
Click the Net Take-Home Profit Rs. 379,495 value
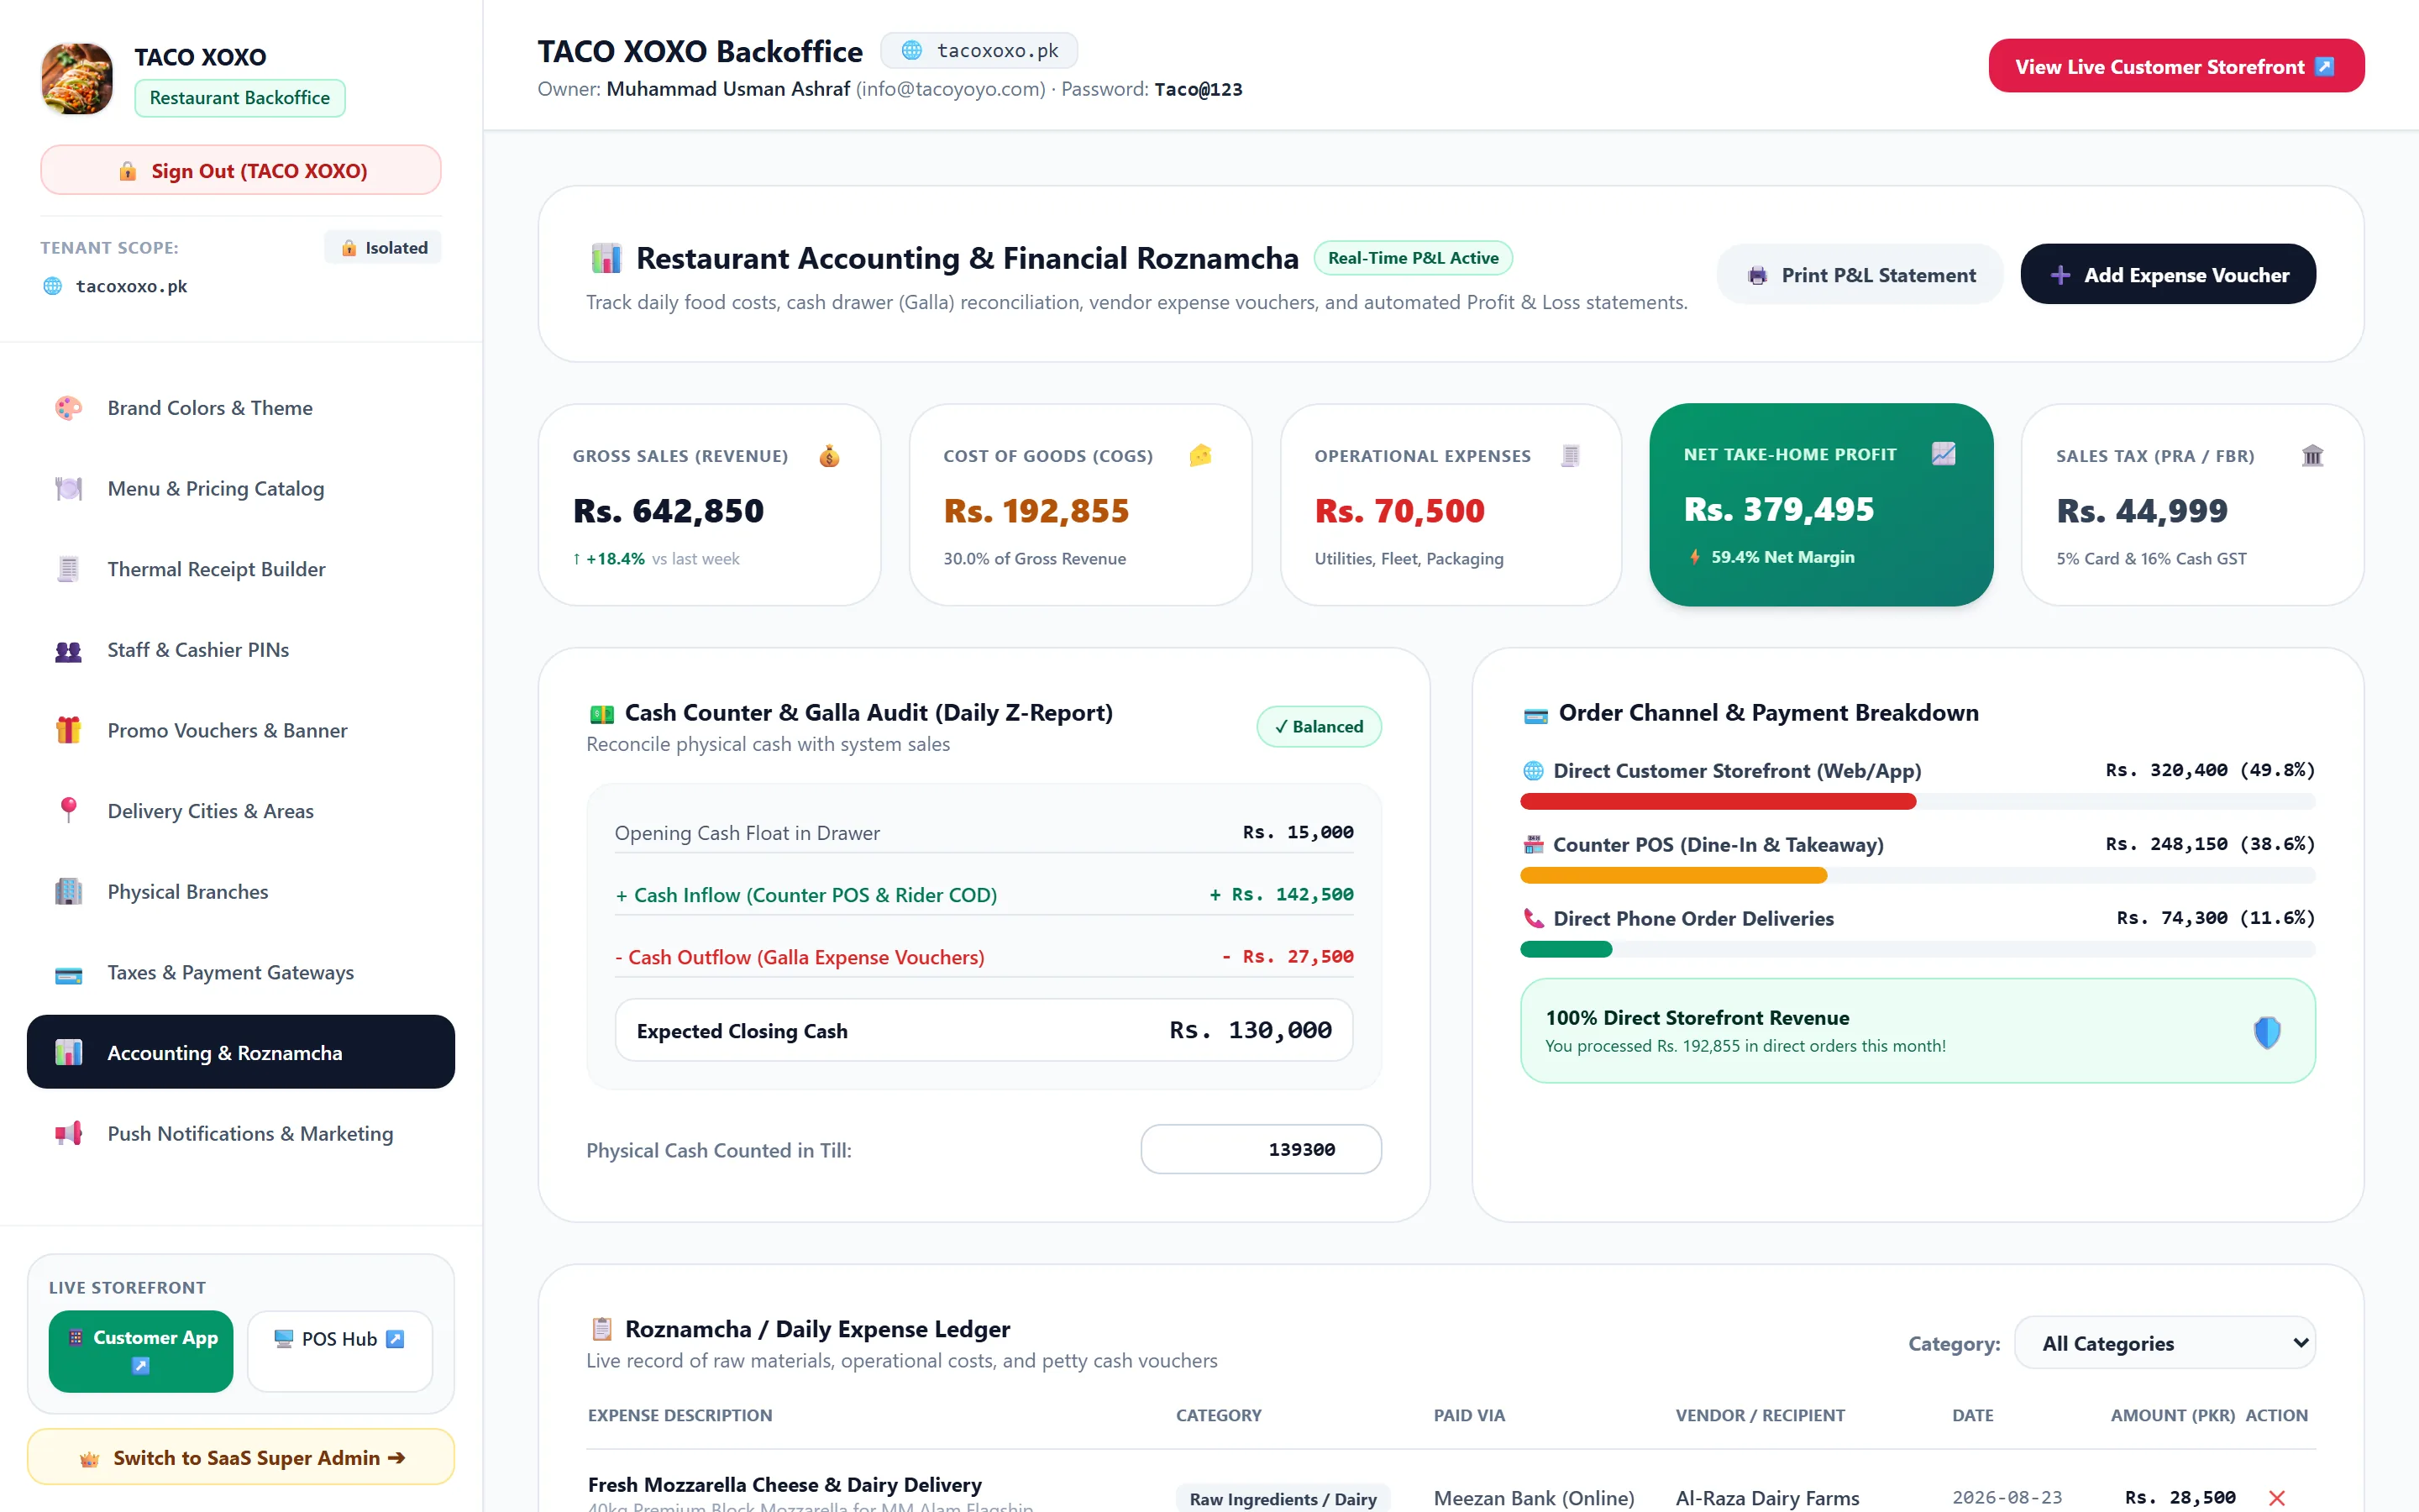point(1779,510)
